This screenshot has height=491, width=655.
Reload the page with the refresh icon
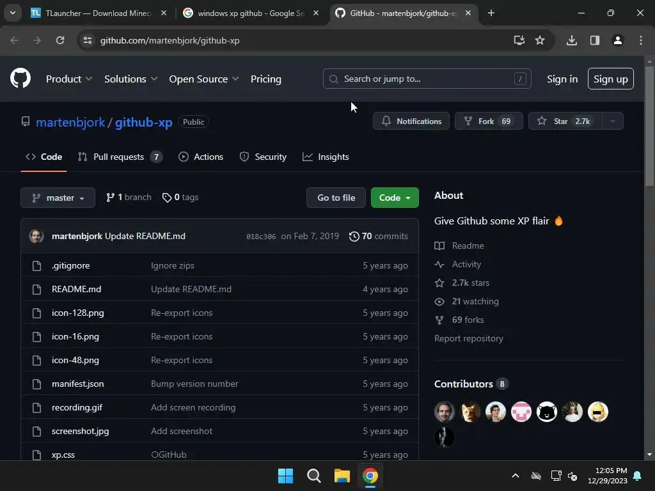pos(60,40)
